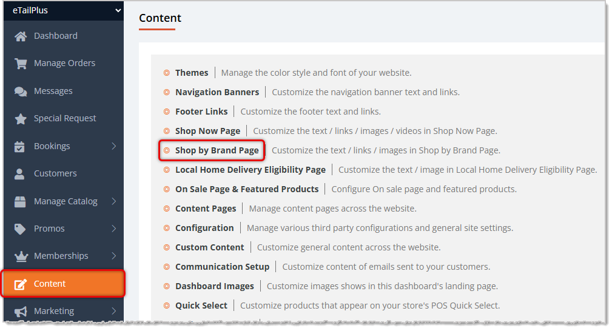612x331 pixels.
Task: Open the eTailPlus dropdown arrow
Action: (x=118, y=10)
